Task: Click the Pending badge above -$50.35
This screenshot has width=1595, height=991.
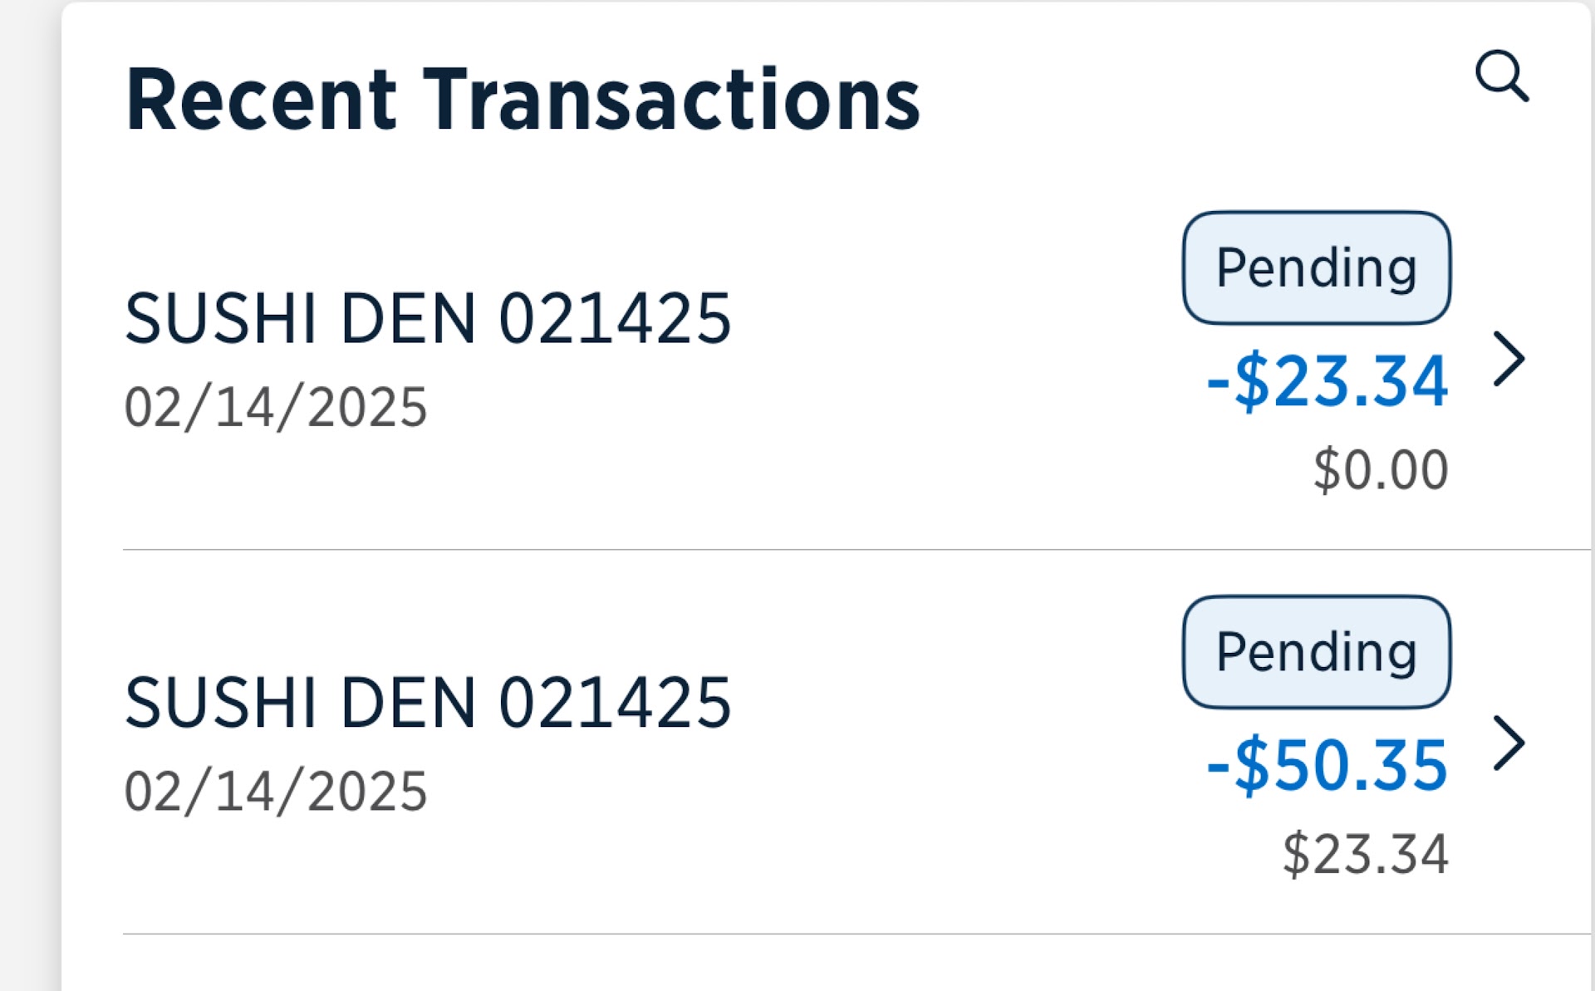Action: (1316, 652)
